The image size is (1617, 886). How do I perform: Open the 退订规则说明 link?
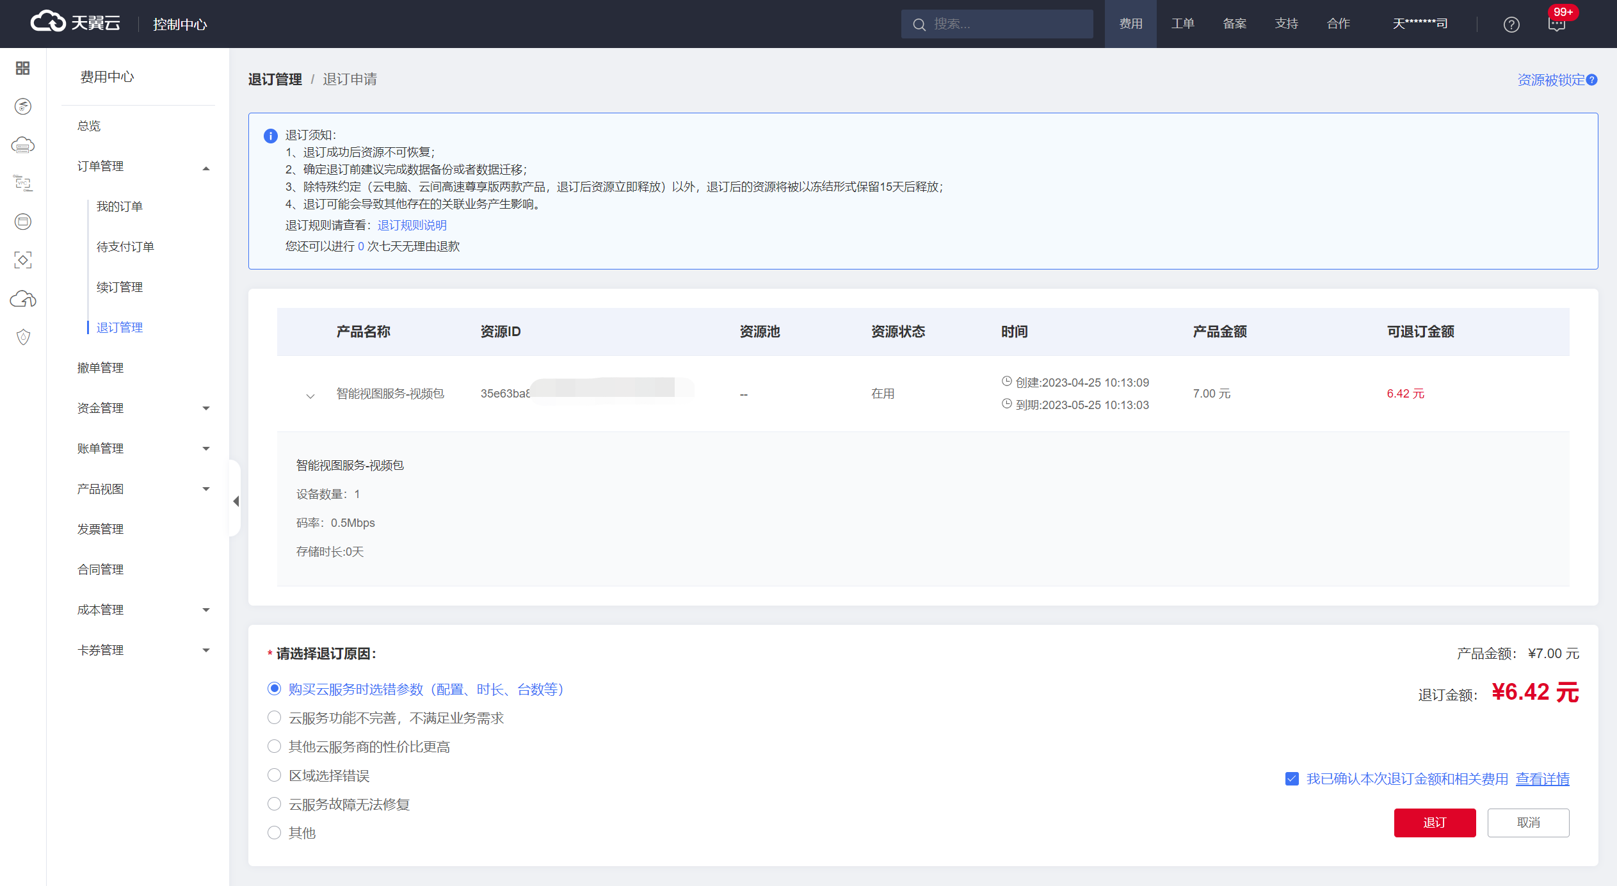click(412, 225)
